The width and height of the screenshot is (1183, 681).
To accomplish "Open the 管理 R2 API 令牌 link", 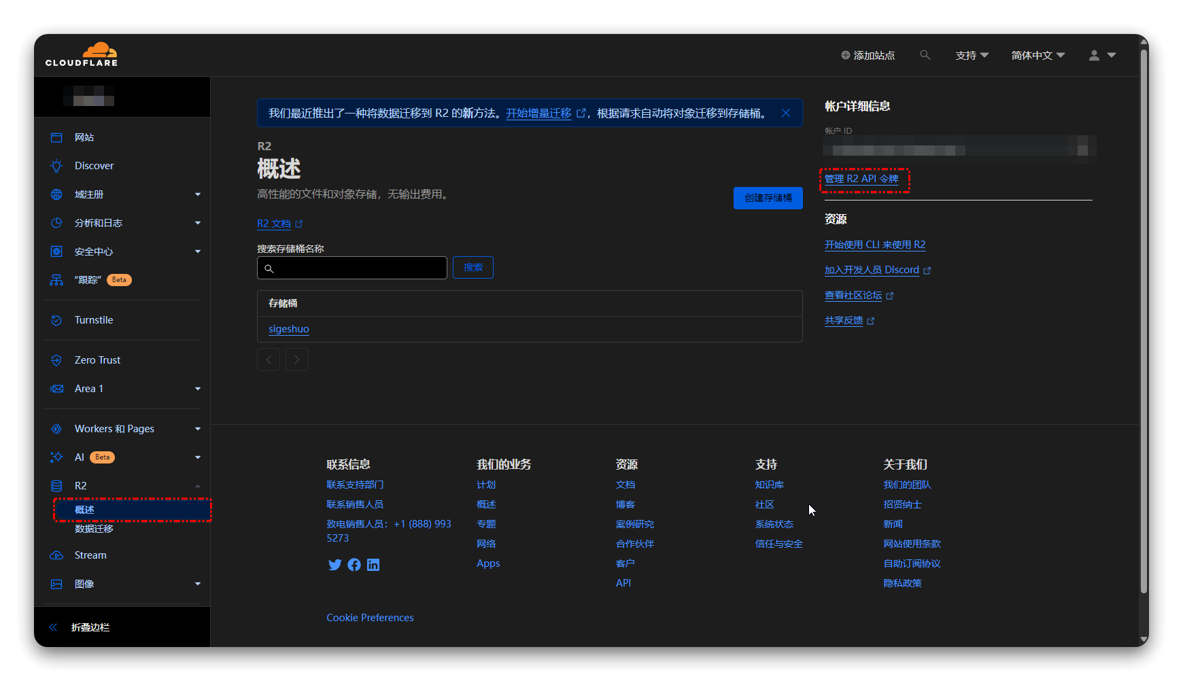I will click(x=861, y=179).
